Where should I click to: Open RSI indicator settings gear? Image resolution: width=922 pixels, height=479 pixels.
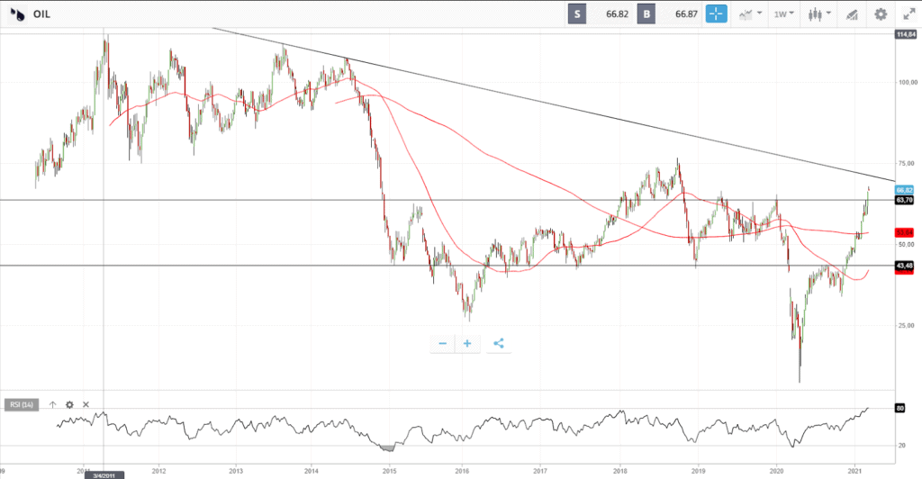pyautogui.click(x=69, y=404)
